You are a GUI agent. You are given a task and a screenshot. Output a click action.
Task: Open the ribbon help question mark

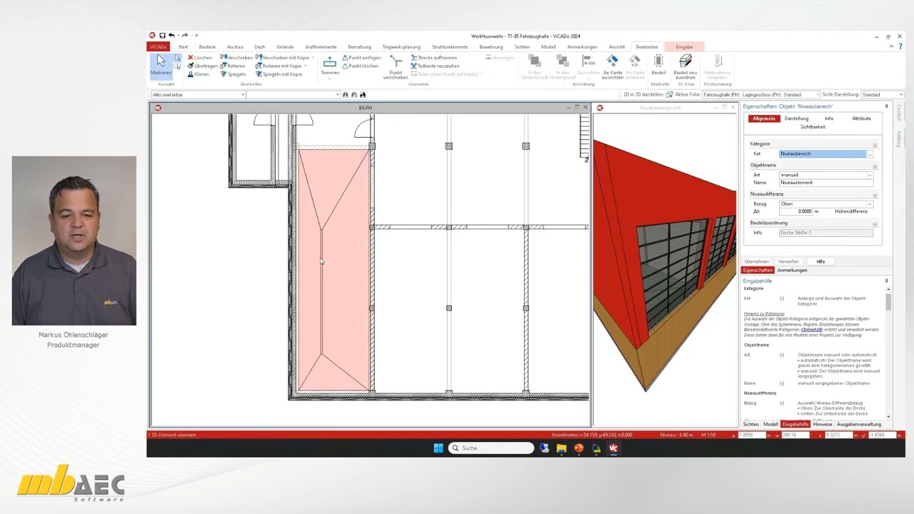(x=900, y=46)
